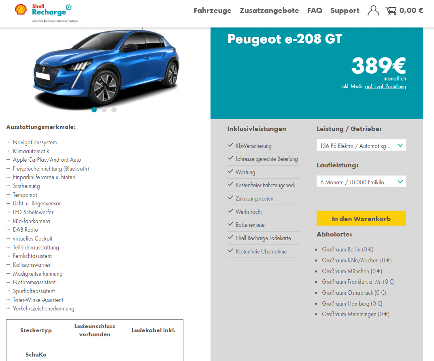Click Kostenfreie Übernahme item

(x=261, y=251)
